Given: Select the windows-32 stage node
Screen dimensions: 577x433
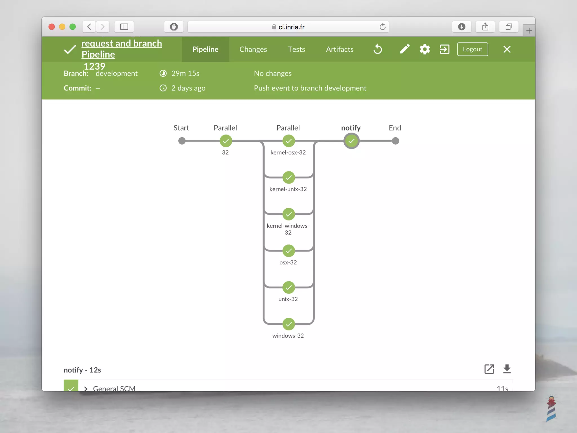Looking at the screenshot, I should [x=288, y=324].
